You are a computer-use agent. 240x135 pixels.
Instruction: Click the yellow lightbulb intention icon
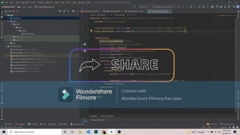(x=91, y=31)
